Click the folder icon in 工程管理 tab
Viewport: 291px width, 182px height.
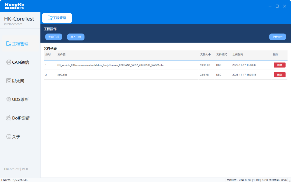[x=50, y=18]
